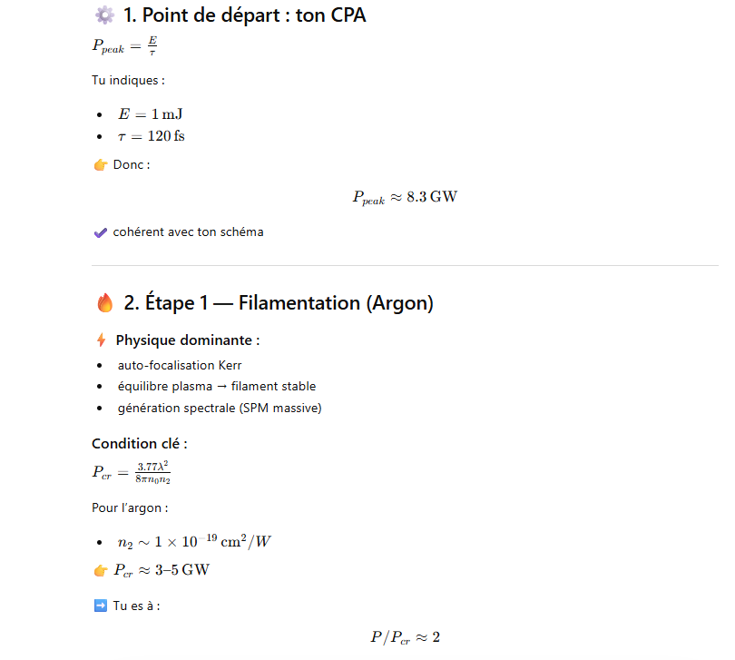Click the gear emoji beside the CPA heading
Screen dimensions: 735x660
[104, 15]
